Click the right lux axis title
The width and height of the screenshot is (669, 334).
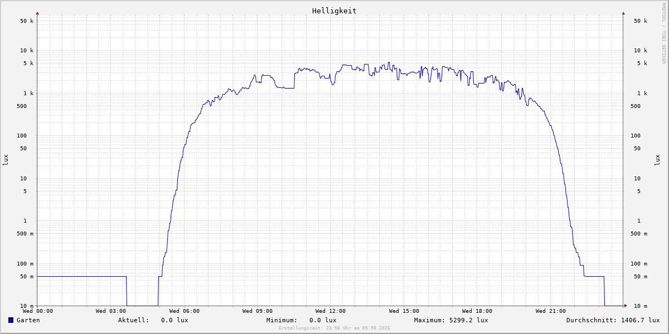point(657,160)
